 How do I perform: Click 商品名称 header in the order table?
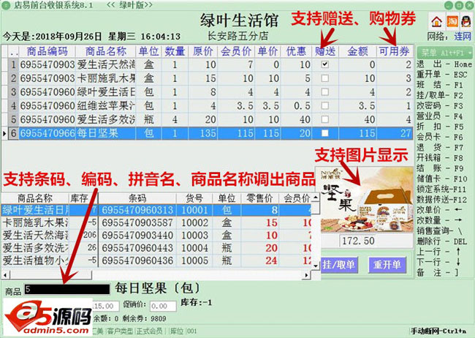pos(106,51)
